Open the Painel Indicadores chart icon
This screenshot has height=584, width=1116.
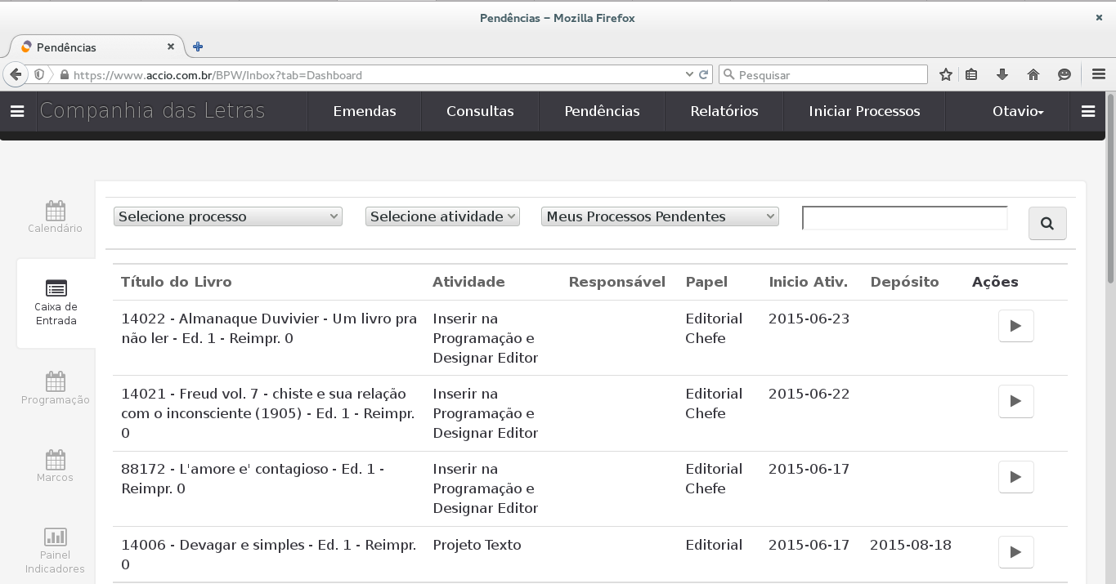56,537
